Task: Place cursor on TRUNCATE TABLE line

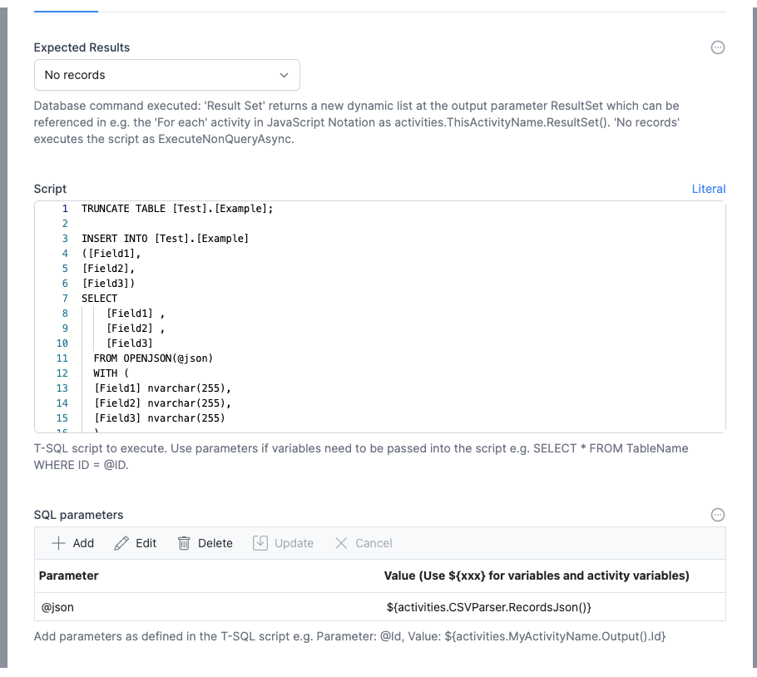Action: [176, 209]
